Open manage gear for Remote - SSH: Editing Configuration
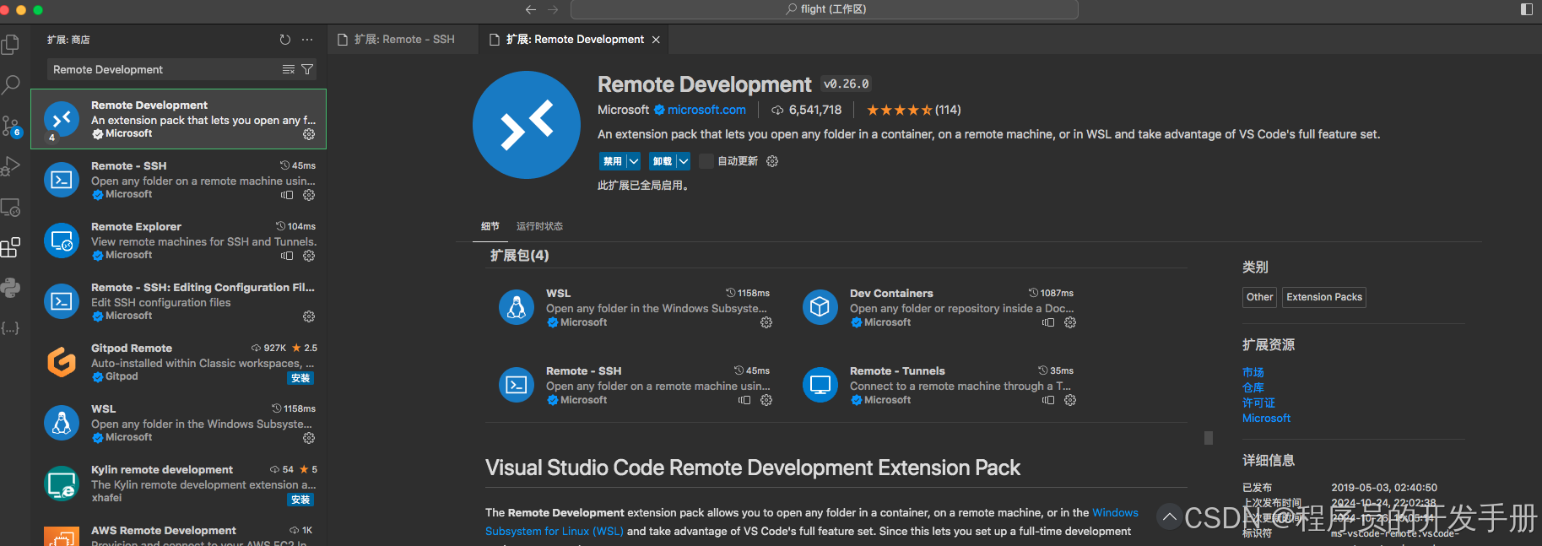Screen dimensions: 1542x546 (309, 316)
